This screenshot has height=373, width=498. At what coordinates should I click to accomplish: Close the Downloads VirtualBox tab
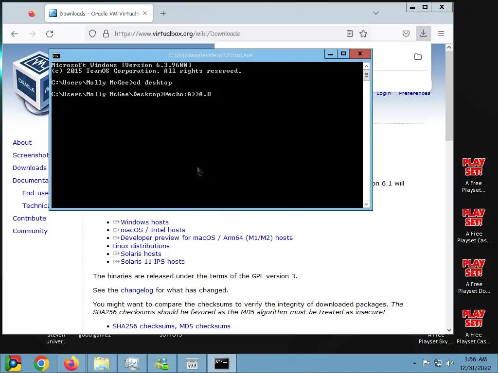(x=145, y=13)
